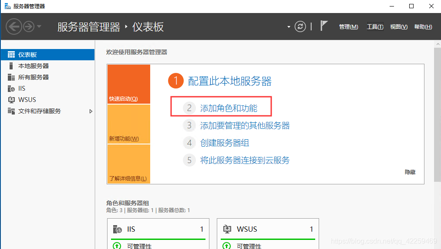Click the WSUS tile server icon
441x249 pixels.
(x=227, y=229)
